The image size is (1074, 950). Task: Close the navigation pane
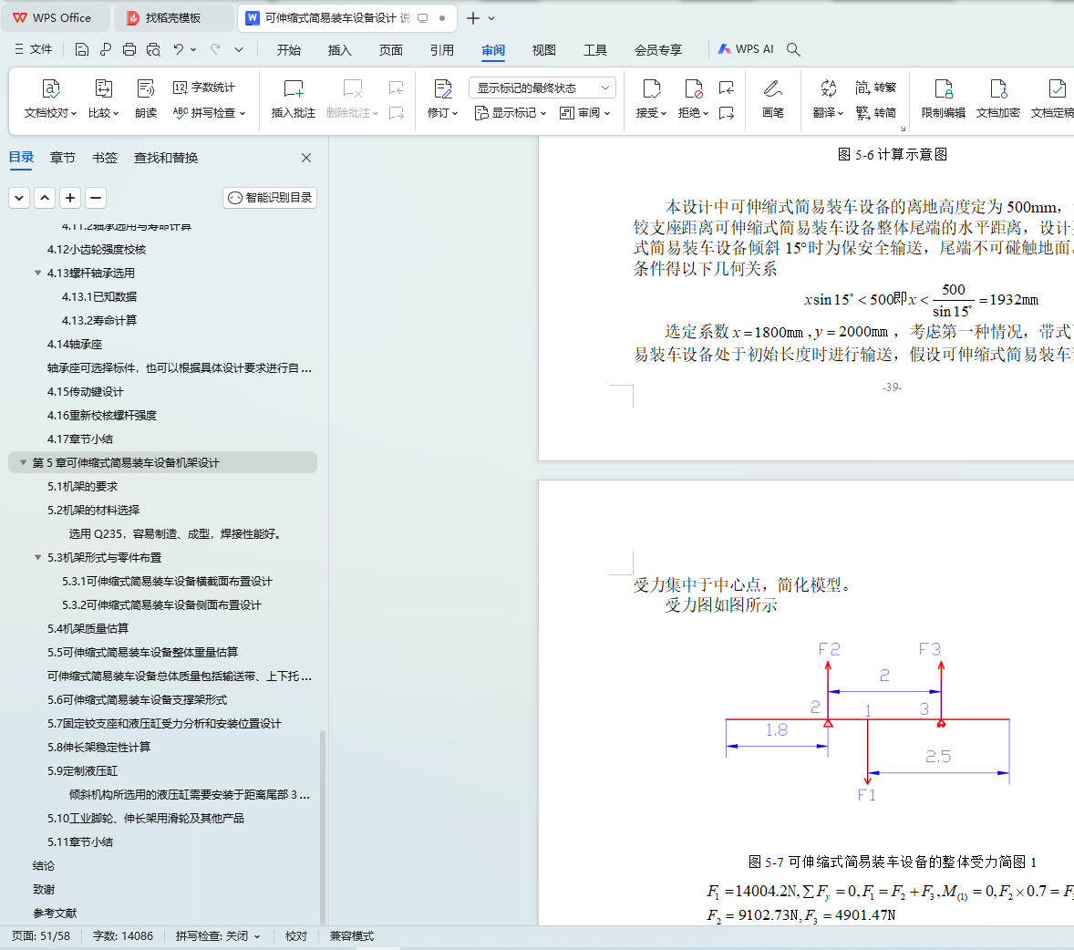click(306, 158)
